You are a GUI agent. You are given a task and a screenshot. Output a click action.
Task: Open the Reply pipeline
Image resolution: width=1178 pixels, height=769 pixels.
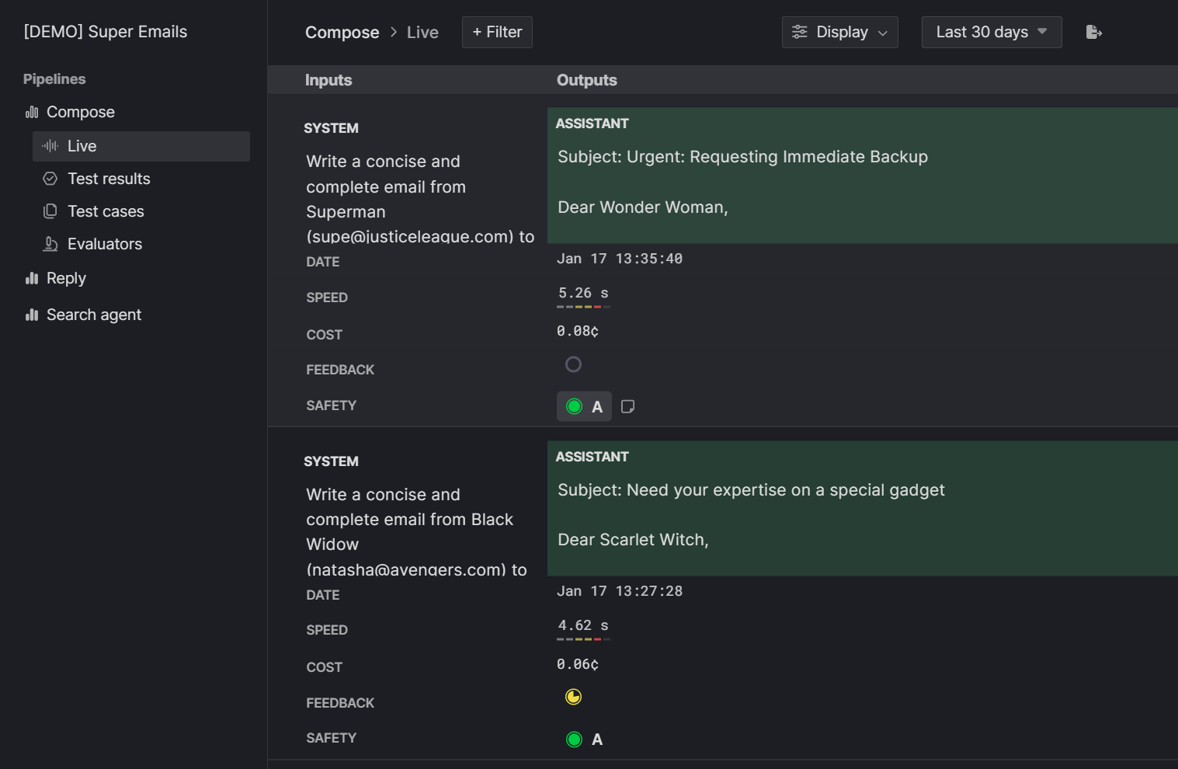[x=66, y=278]
